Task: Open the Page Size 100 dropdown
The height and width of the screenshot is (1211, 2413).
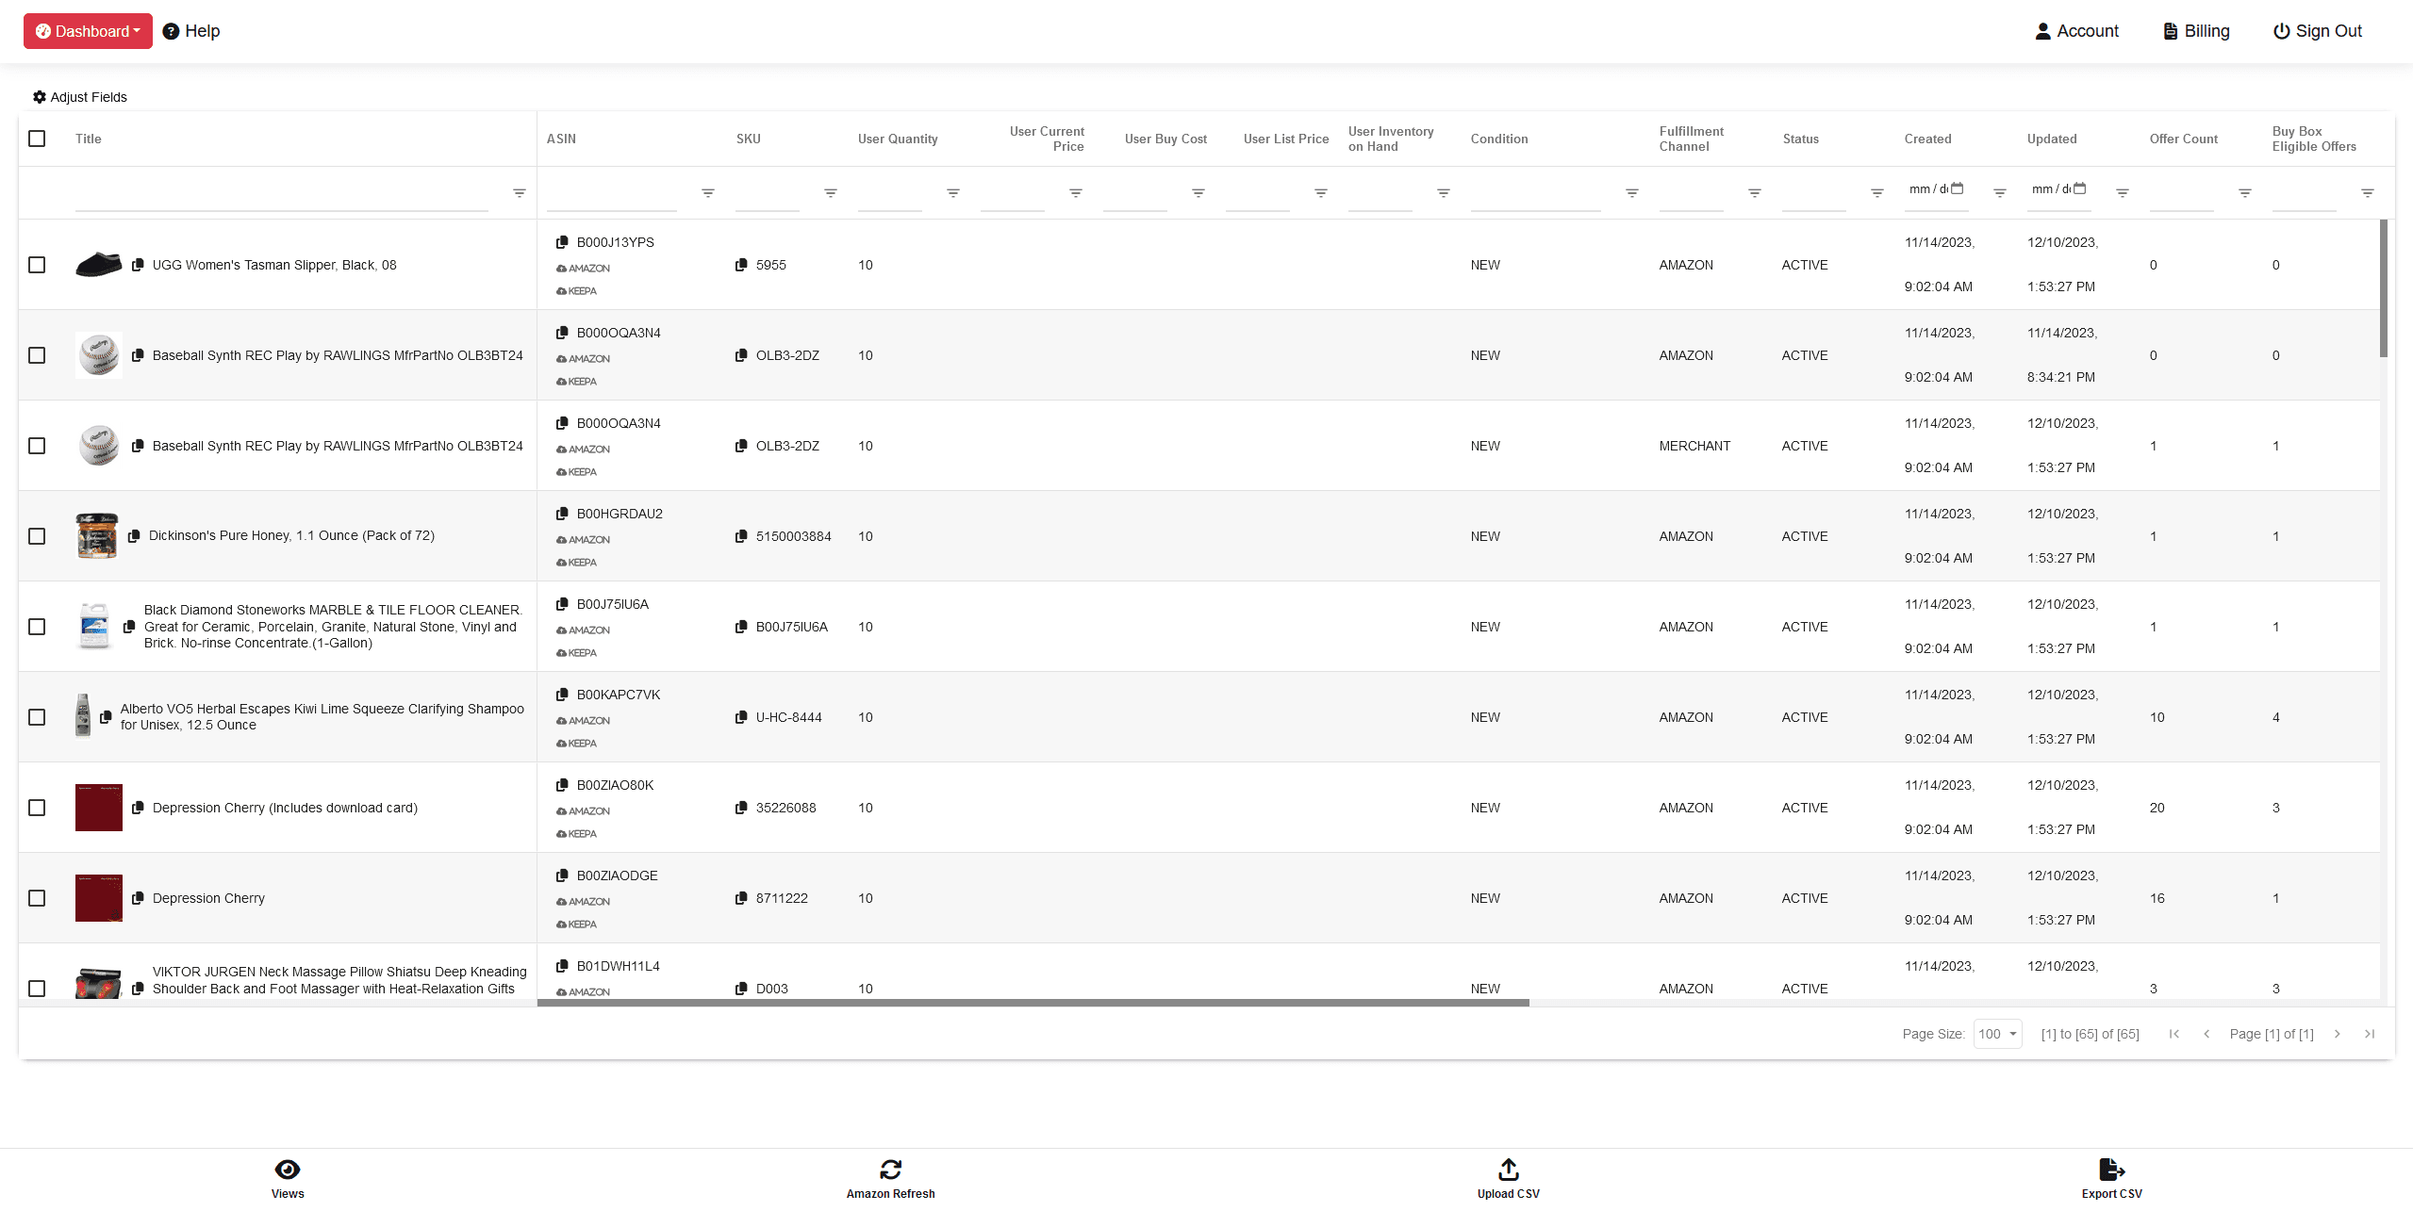Action: click(x=1997, y=1034)
